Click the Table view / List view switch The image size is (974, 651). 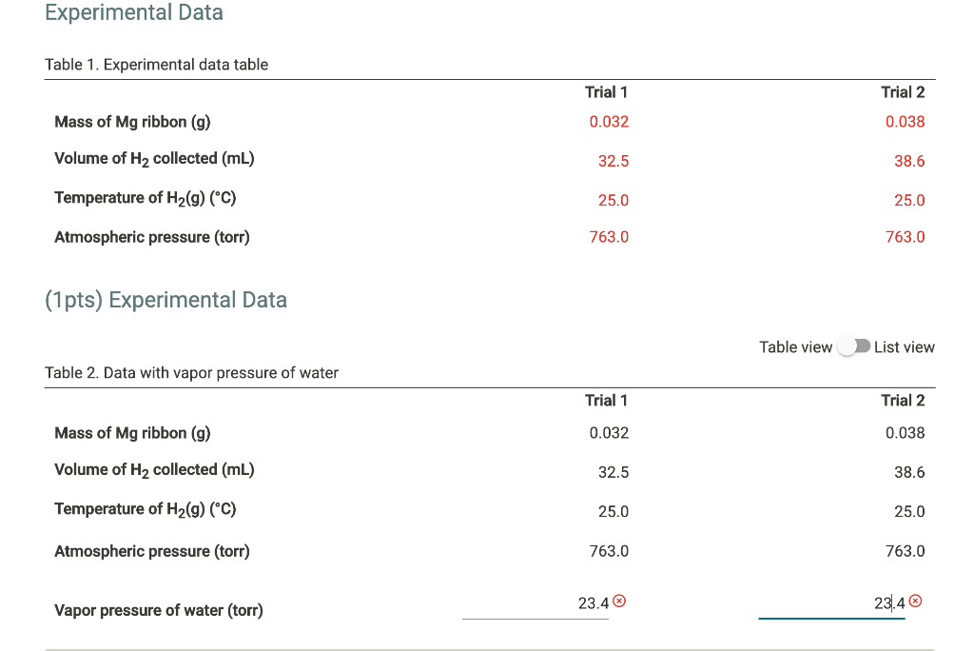tap(854, 346)
